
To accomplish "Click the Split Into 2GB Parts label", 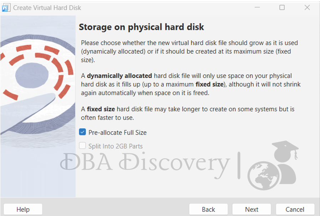I will [x=115, y=146].
